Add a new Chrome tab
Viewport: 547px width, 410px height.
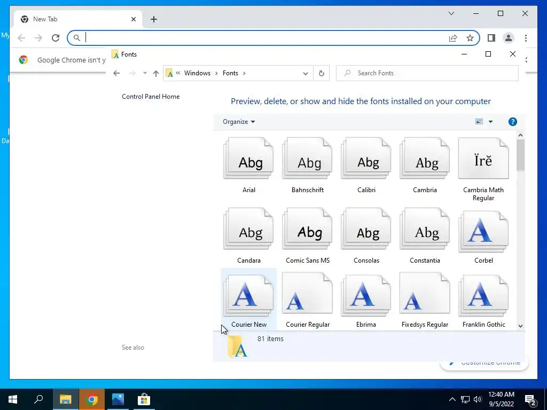(x=154, y=19)
